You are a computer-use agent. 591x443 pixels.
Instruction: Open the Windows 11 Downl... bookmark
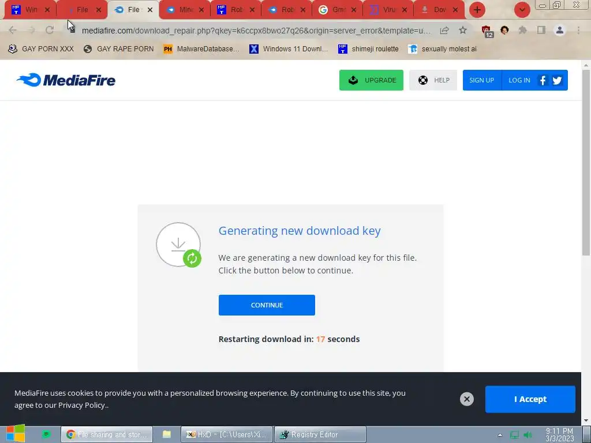click(289, 49)
